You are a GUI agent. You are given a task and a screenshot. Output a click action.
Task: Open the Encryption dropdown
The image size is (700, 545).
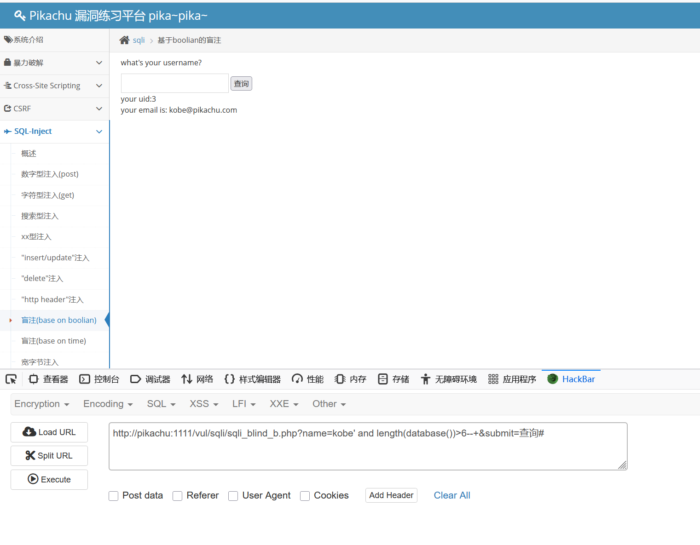click(x=42, y=404)
